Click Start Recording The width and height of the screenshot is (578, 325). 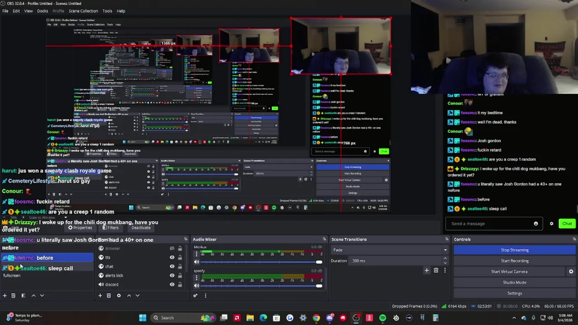[x=515, y=261]
